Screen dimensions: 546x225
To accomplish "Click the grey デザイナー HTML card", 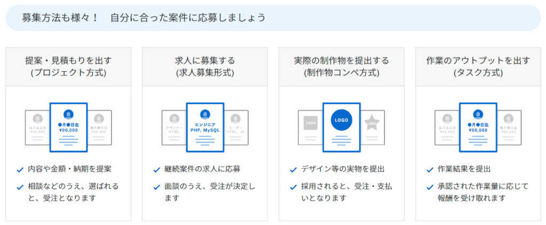I will pyautogui.click(x=174, y=128).
